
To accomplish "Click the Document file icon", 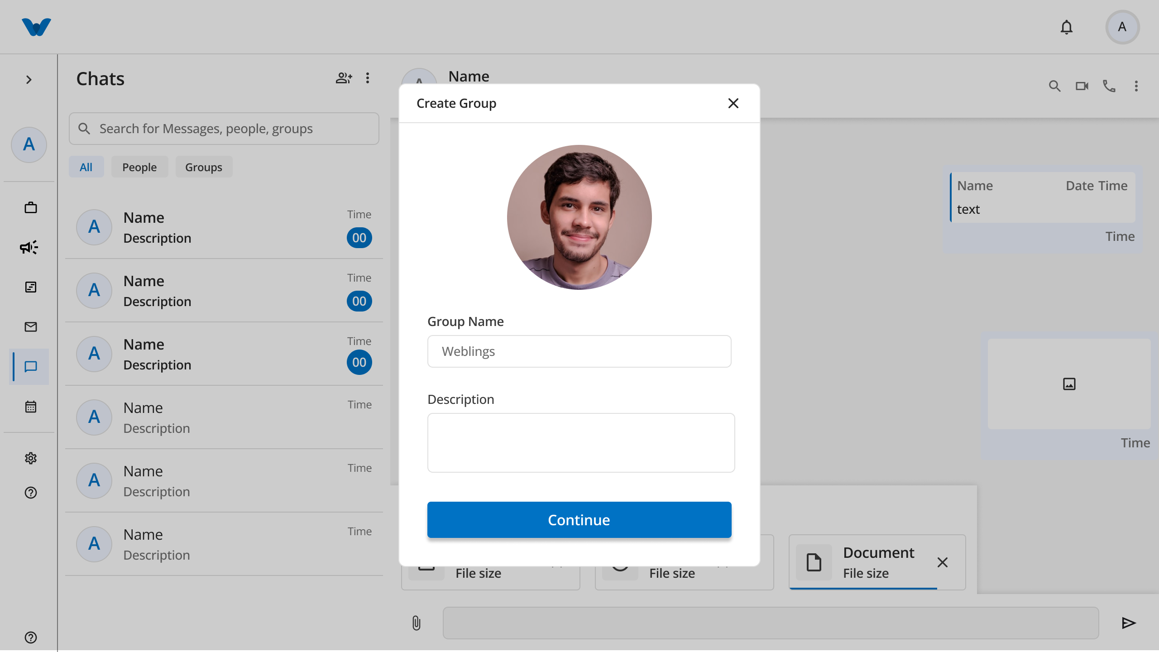I will (x=814, y=562).
